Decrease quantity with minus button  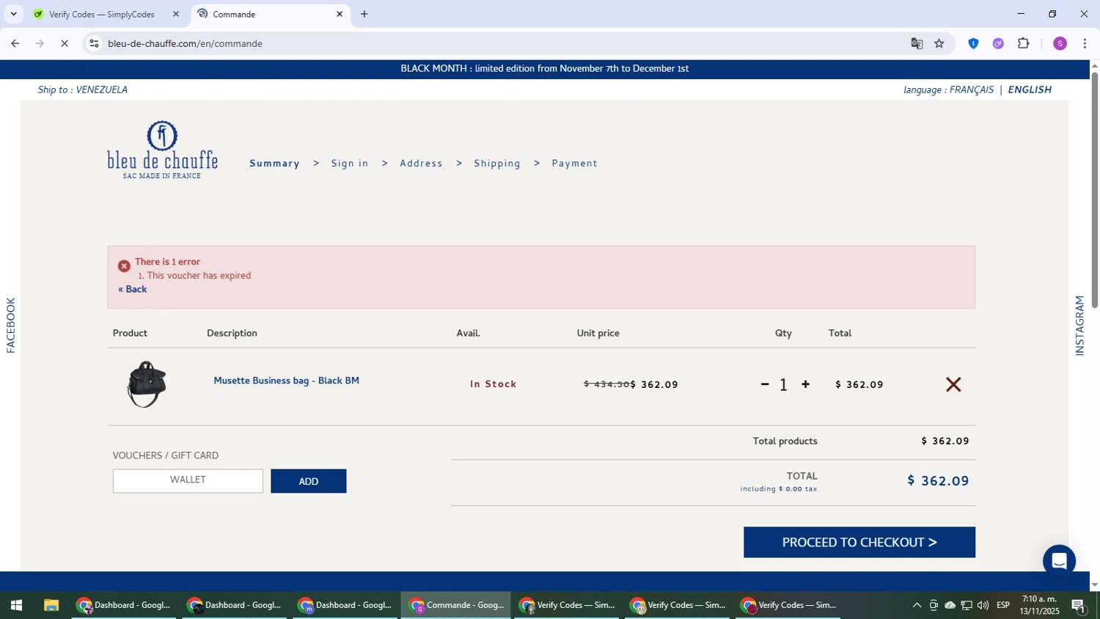point(765,384)
